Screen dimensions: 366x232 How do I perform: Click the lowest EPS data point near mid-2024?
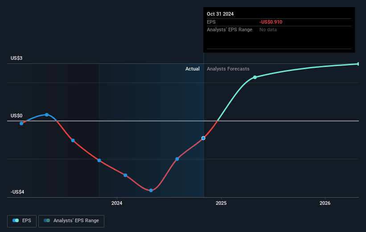[x=151, y=191]
